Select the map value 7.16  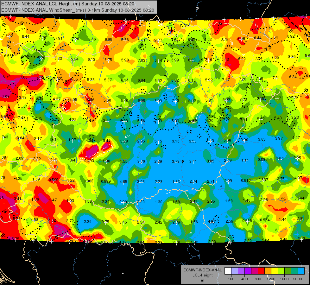(x=208, y=60)
